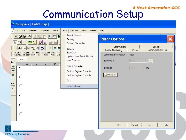
Task: Click the Apply button
Action: 150,125
